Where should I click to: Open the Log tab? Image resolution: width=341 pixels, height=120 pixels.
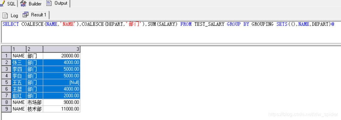pos(10,15)
